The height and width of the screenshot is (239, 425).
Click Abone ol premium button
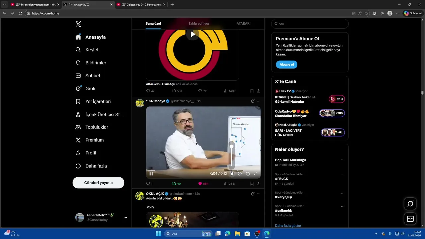[287, 64]
